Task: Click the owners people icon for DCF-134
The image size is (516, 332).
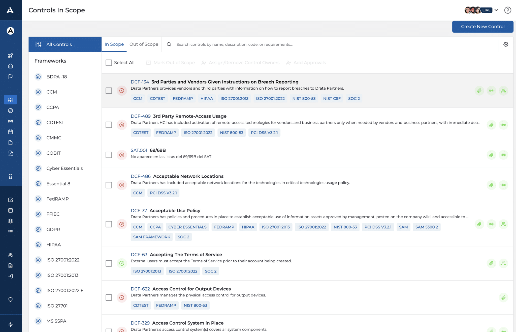Action: [x=503, y=91]
